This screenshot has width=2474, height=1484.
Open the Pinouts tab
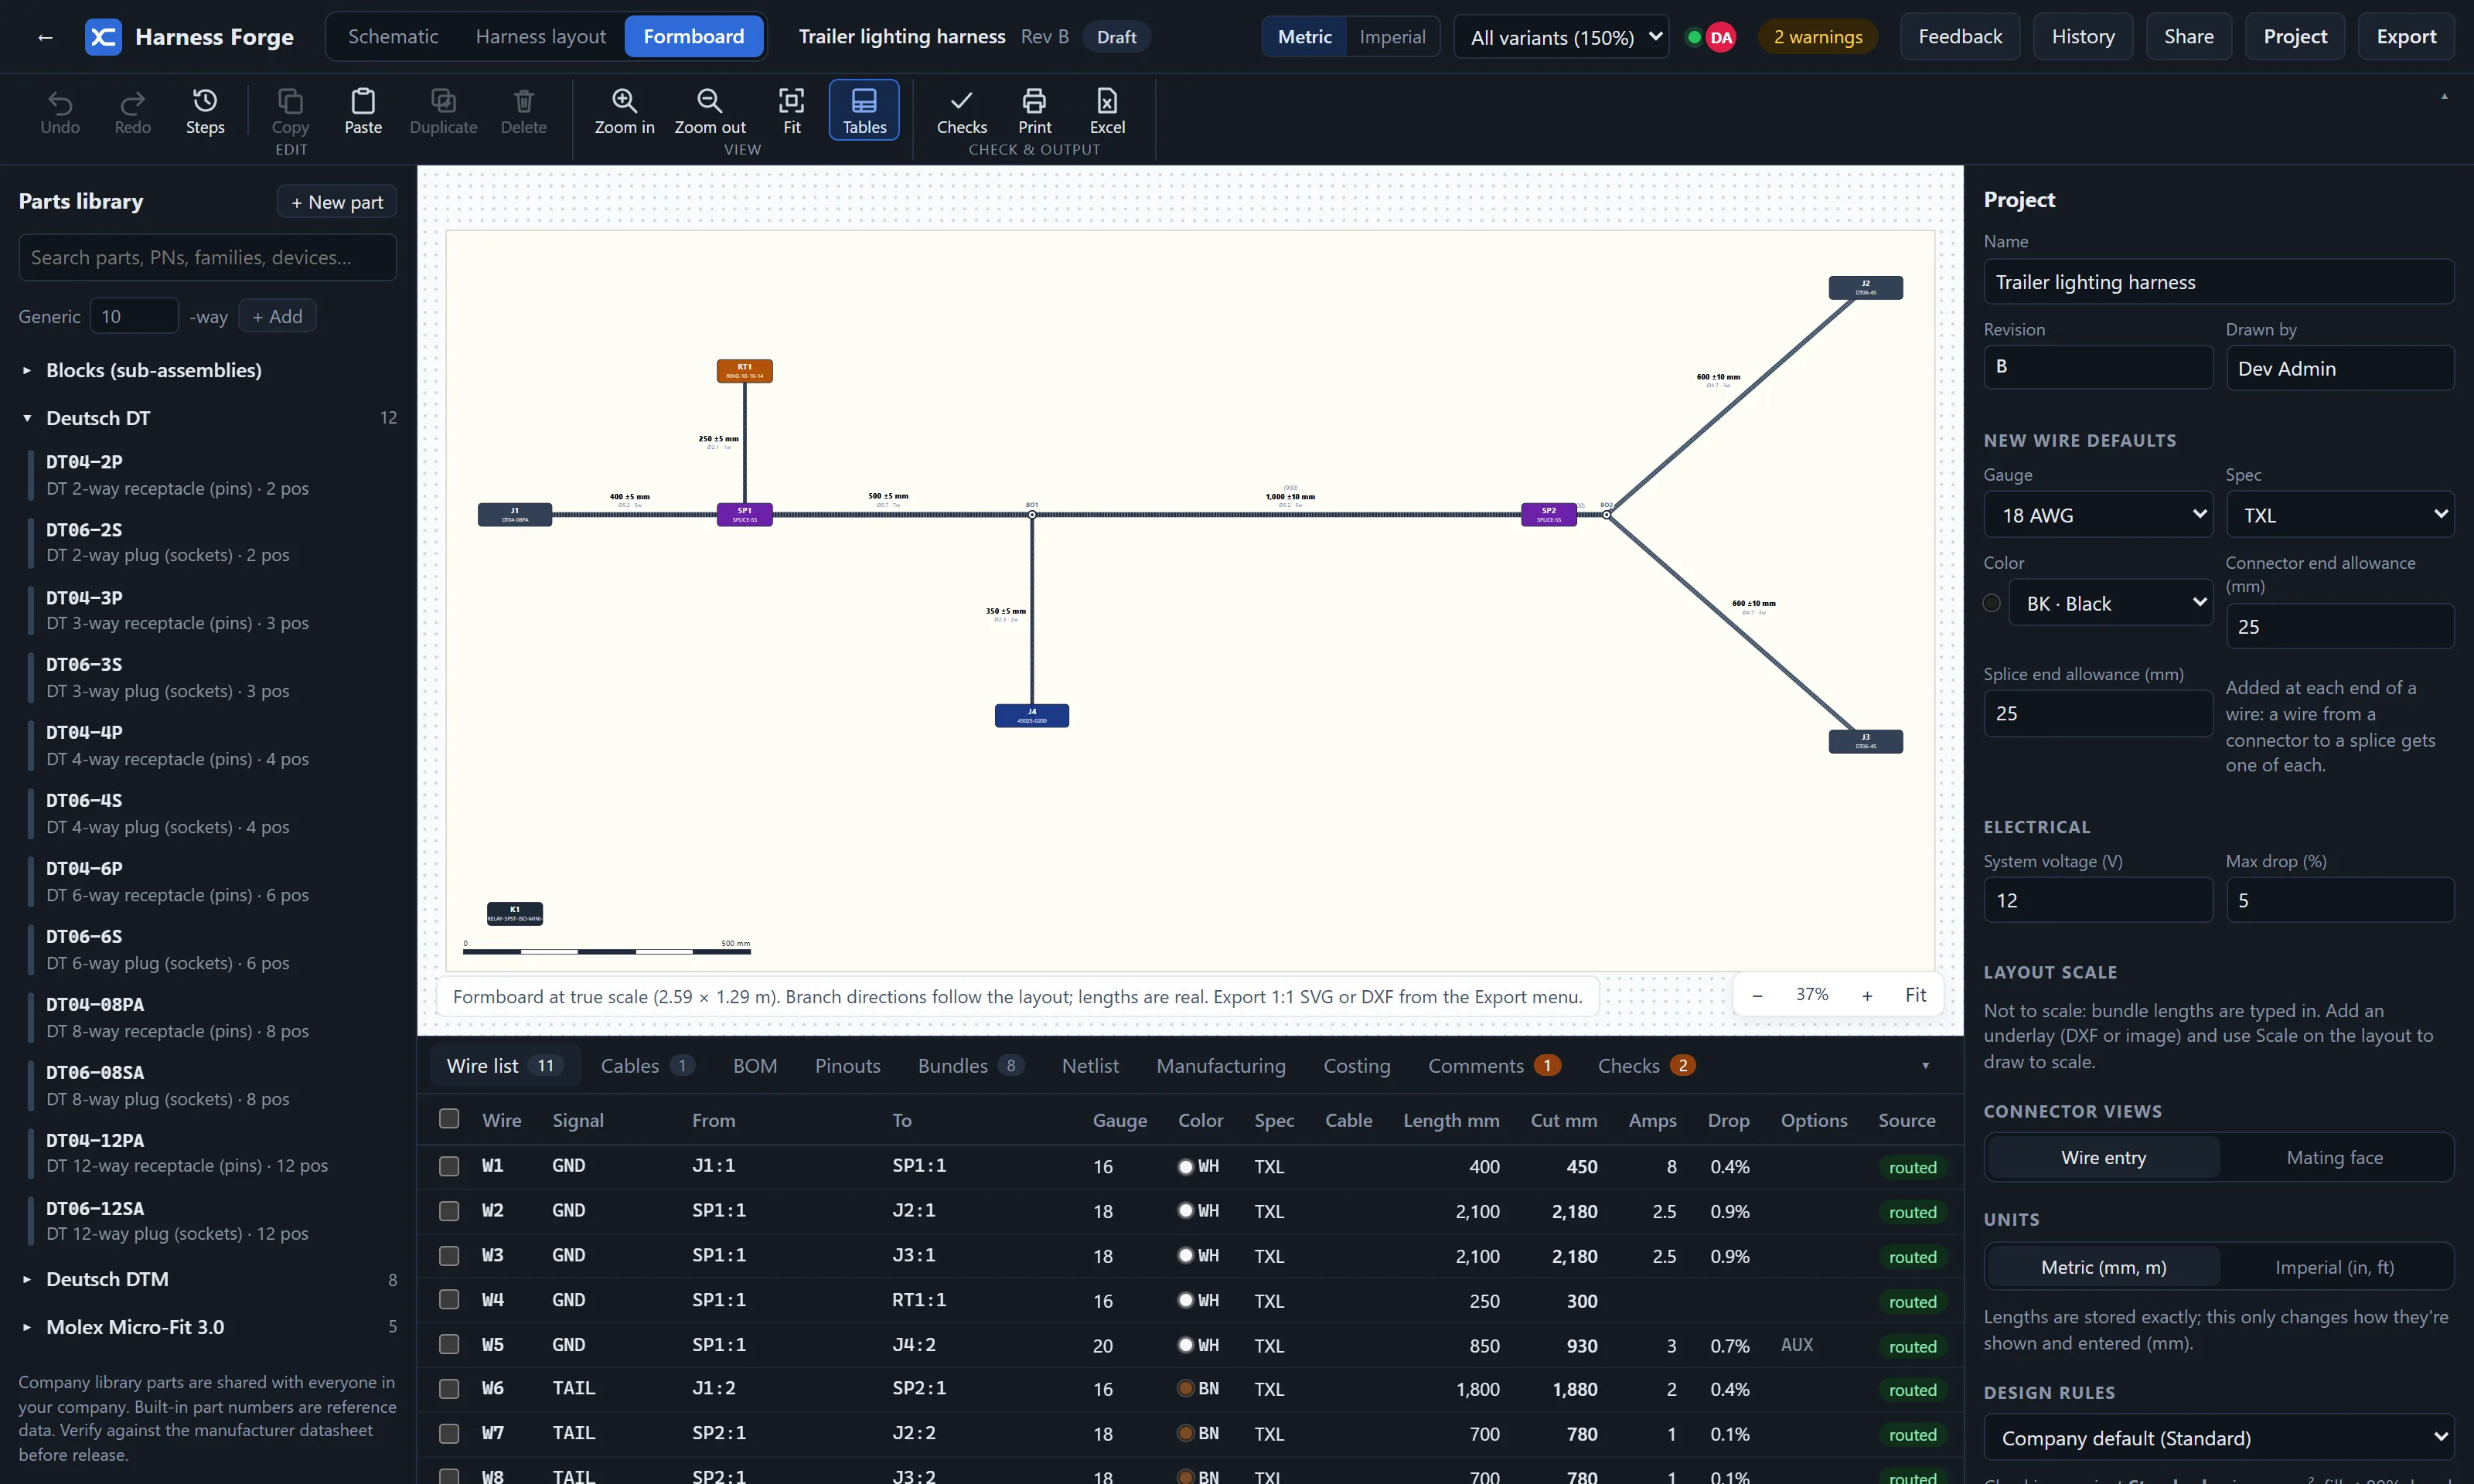pyautogui.click(x=848, y=1066)
